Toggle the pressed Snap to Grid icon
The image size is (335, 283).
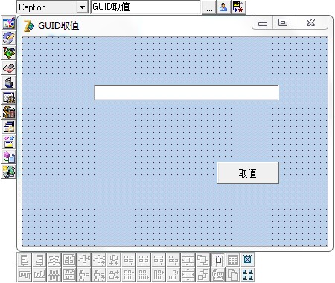(218, 260)
